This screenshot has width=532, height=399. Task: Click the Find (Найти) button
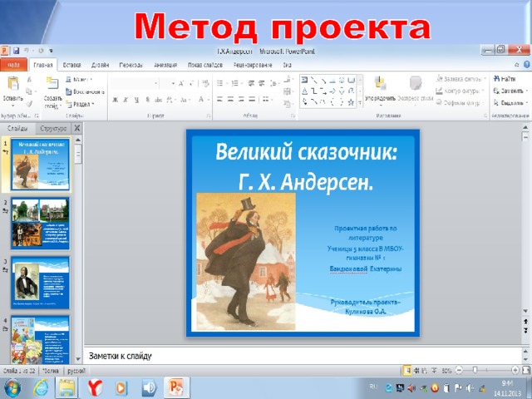tap(505, 79)
